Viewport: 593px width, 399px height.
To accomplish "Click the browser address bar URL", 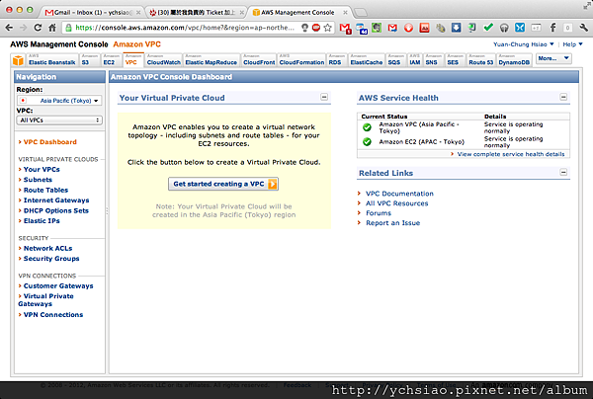I will pos(185,28).
